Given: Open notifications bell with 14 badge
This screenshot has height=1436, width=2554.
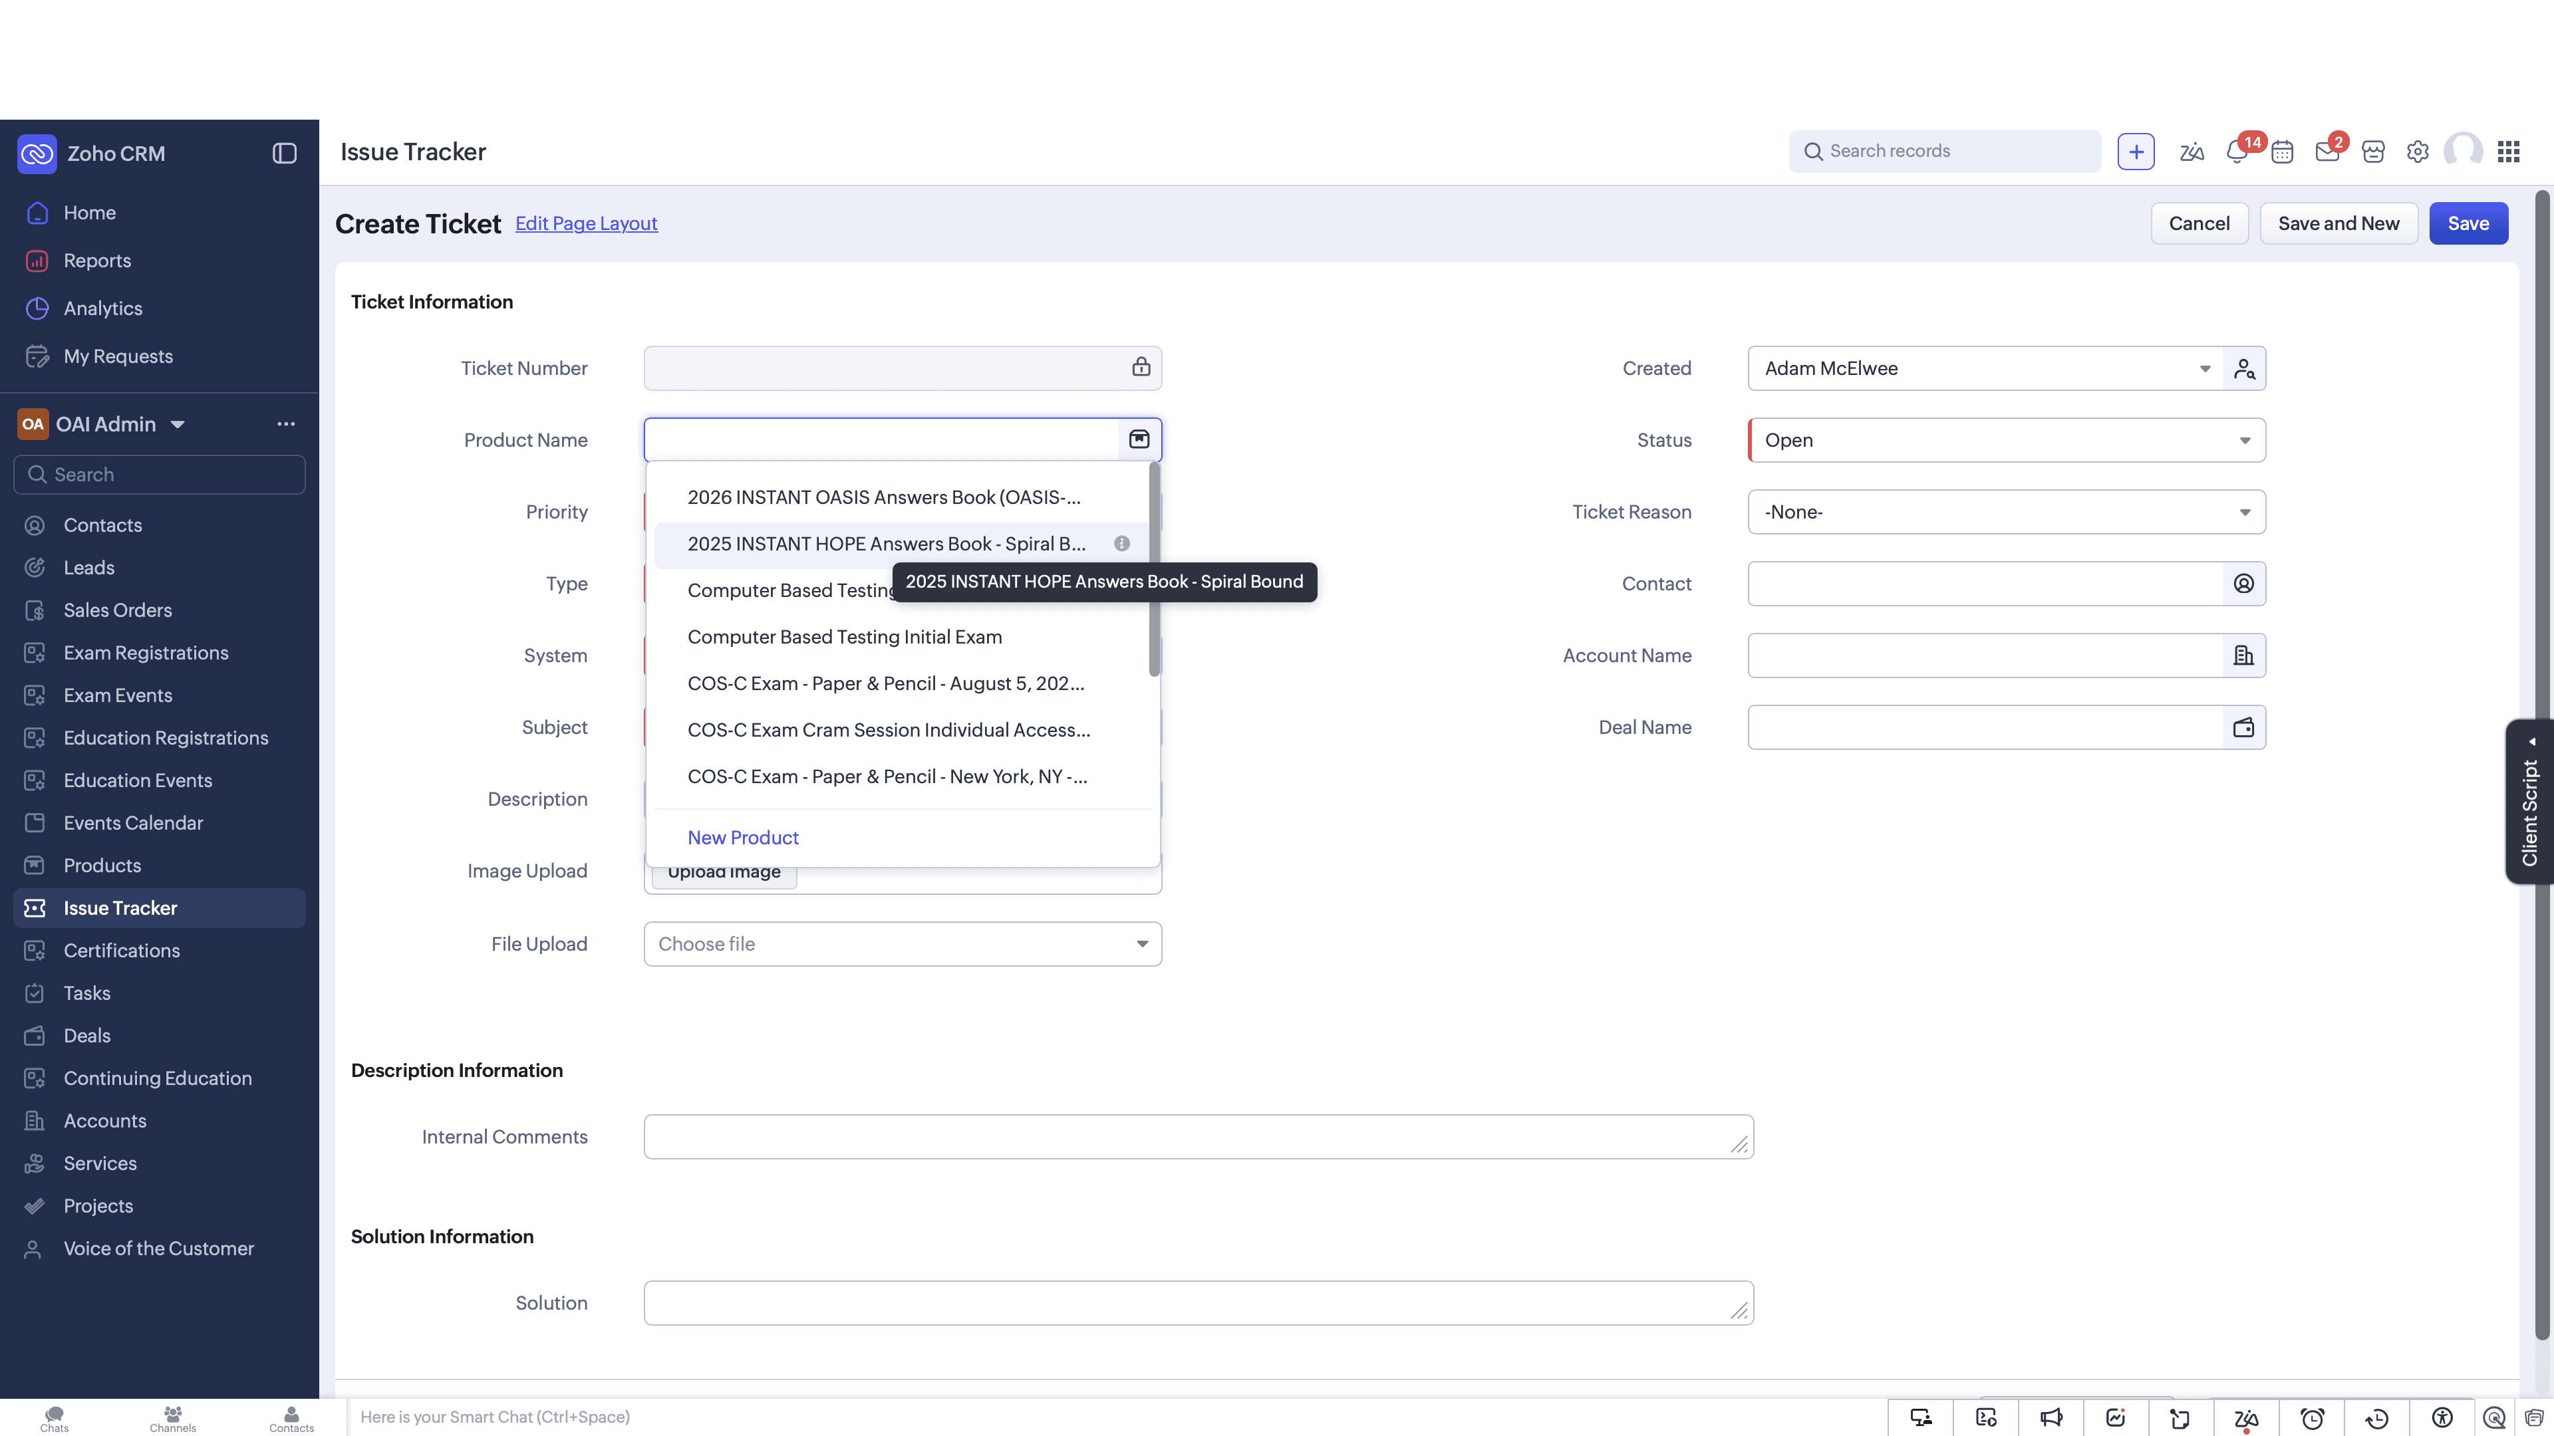Looking at the screenshot, I should 2237,152.
